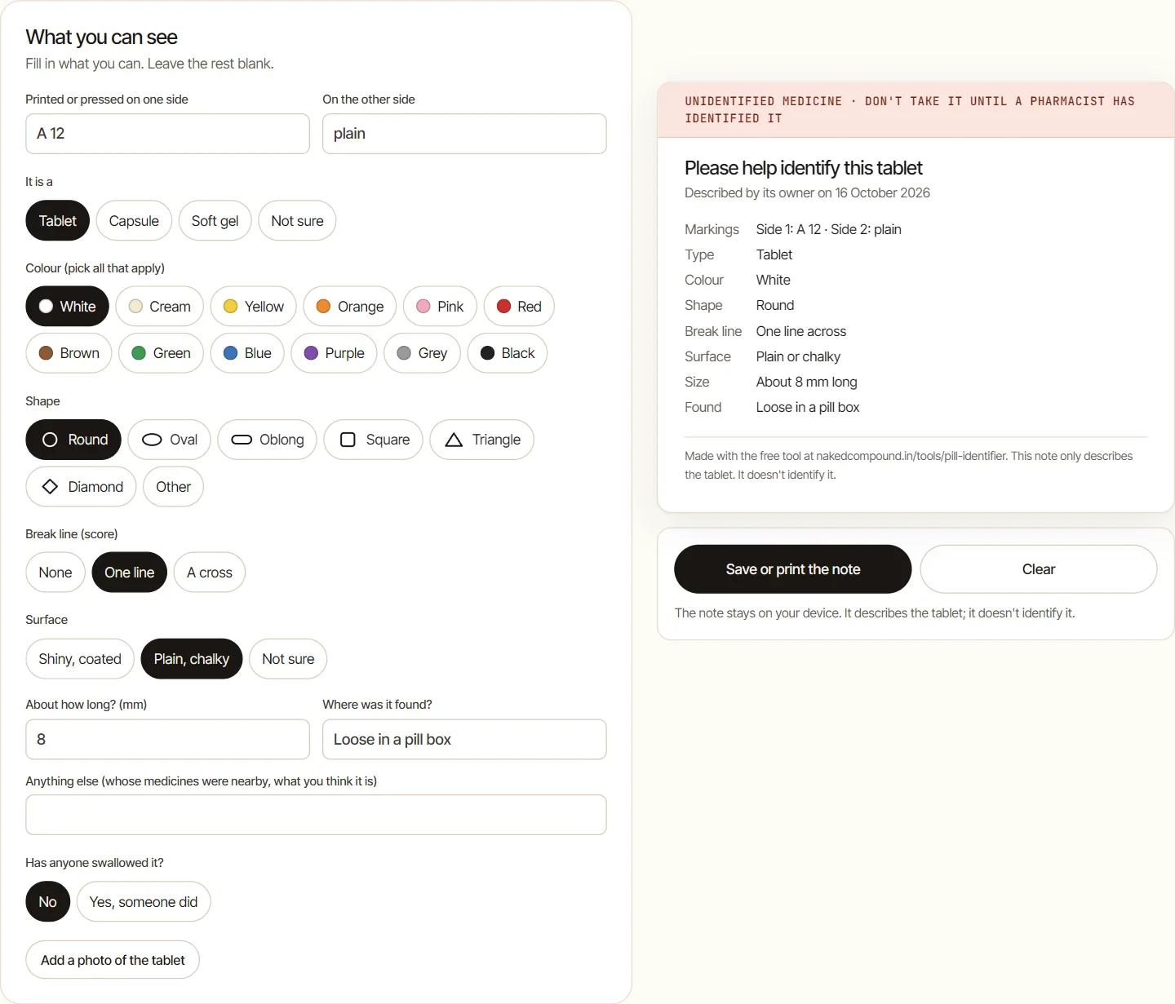The height and width of the screenshot is (1004, 1175).
Task: Set the type to Capsule
Action: [x=134, y=221]
